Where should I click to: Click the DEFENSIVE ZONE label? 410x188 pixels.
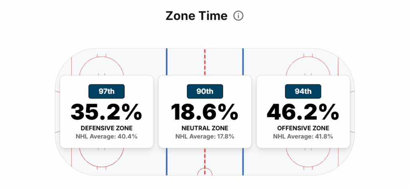click(x=107, y=128)
